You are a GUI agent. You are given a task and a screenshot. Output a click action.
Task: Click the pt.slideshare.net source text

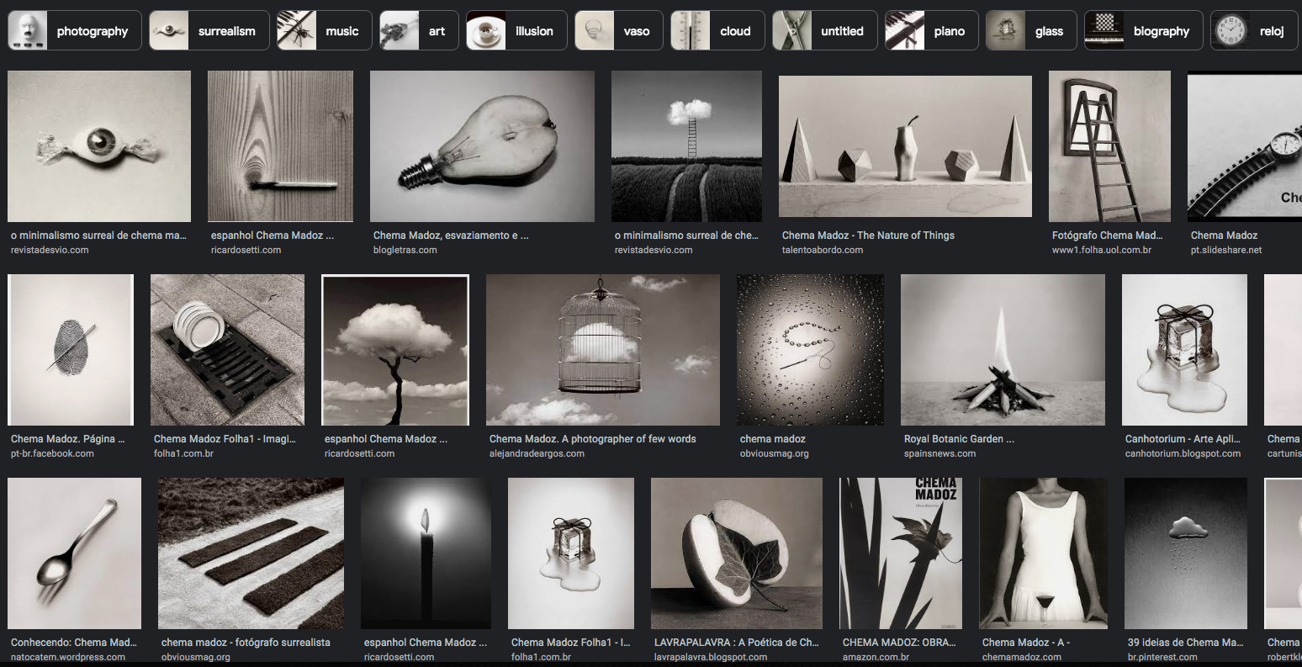tap(1226, 250)
